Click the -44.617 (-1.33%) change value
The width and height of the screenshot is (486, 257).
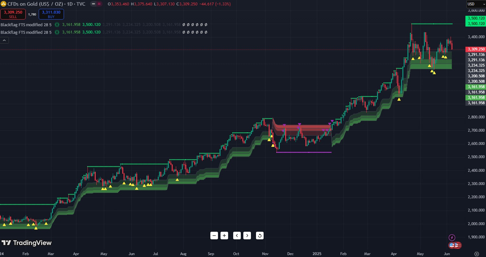[215, 4]
